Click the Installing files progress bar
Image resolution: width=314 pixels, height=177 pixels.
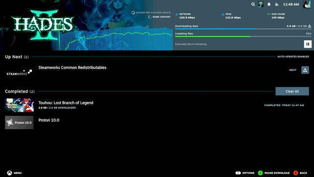pyautogui.click(x=243, y=36)
